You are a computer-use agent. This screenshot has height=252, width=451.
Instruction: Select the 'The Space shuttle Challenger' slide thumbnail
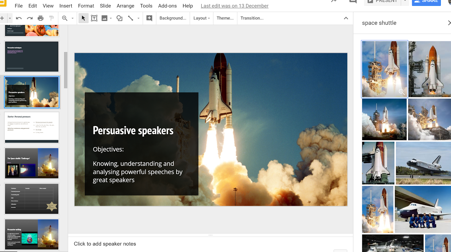tap(32, 163)
